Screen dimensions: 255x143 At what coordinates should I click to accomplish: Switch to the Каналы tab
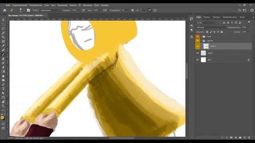pyautogui.click(x=207, y=17)
